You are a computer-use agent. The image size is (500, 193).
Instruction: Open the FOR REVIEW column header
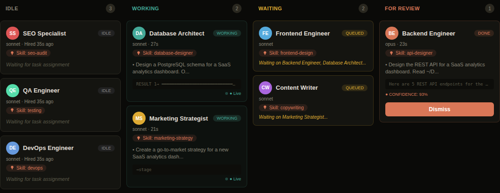402,8
